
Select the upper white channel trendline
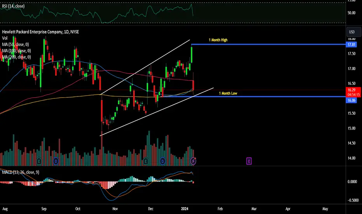click(x=145, y=67)
